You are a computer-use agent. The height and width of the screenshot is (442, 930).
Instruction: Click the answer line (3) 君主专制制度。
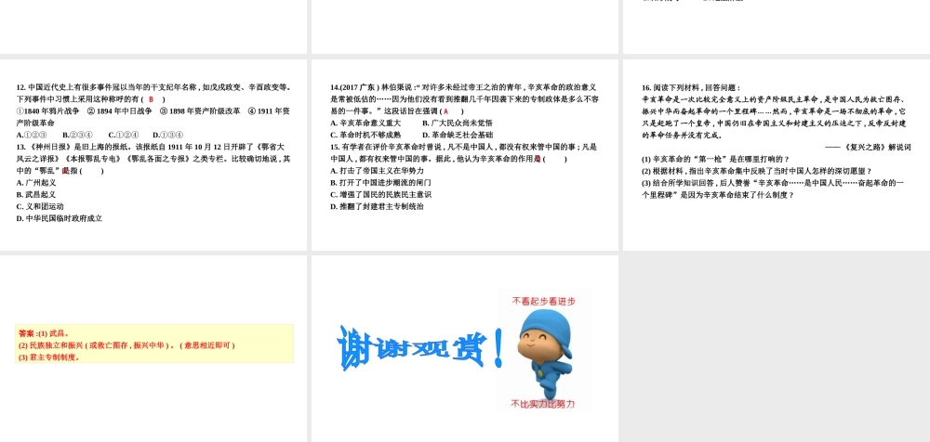point(48,357)
